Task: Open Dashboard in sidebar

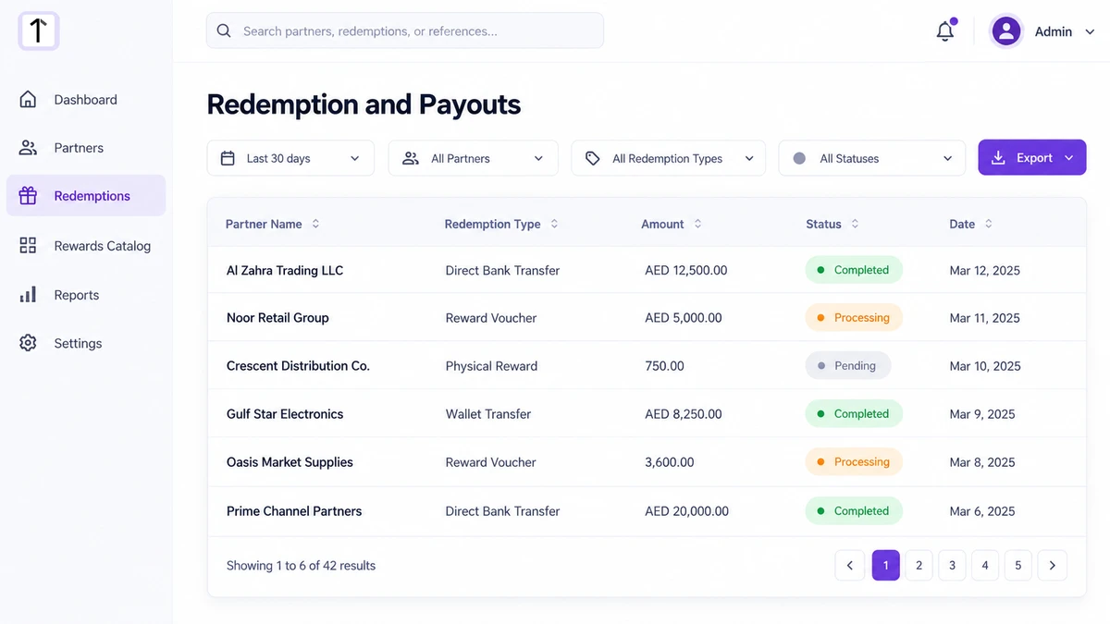Action: [86, 100]
